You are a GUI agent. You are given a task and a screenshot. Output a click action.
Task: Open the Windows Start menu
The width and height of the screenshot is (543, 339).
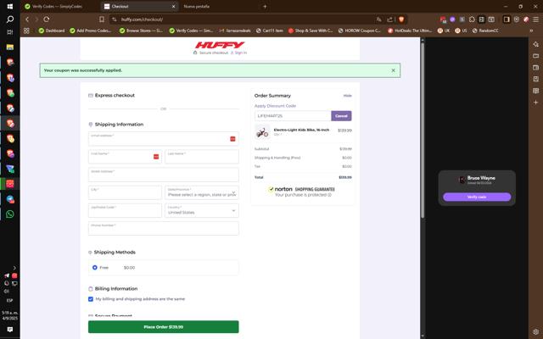[x=9, y=6]
